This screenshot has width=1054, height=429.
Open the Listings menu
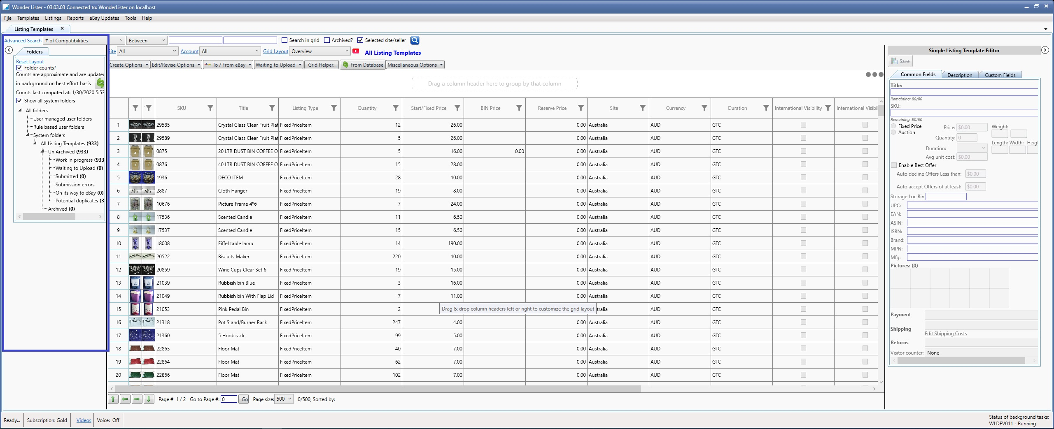pyautogui.click(x=53, y=18)
